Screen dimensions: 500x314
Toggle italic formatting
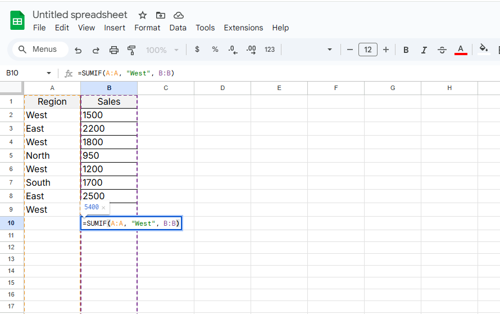424,50
